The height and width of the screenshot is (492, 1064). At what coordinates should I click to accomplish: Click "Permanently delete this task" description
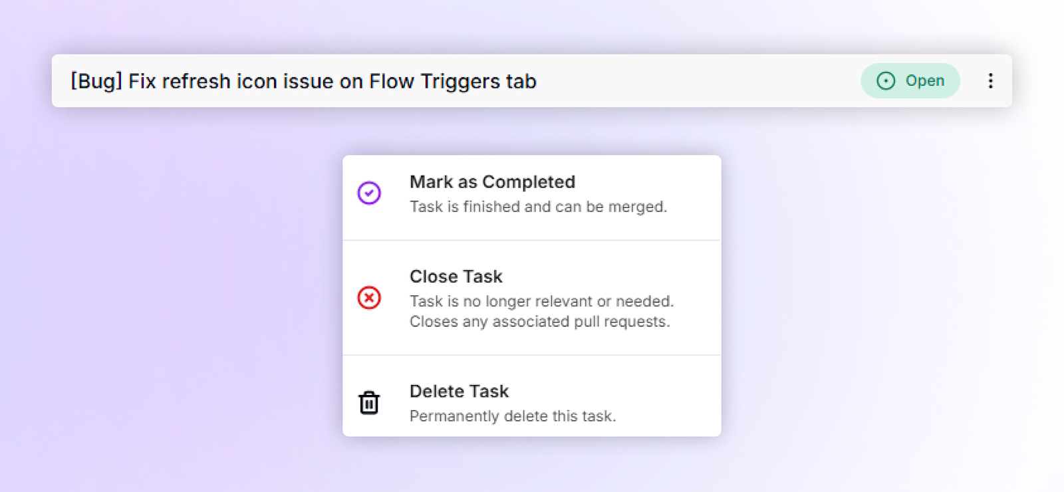513,416
